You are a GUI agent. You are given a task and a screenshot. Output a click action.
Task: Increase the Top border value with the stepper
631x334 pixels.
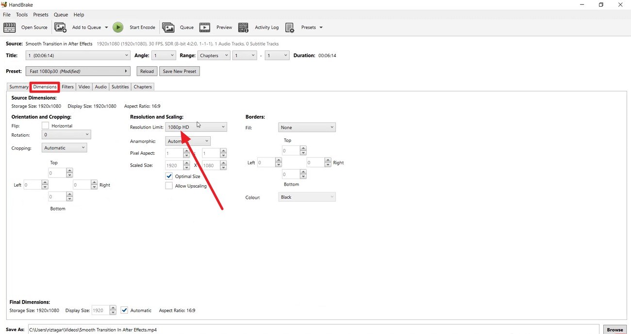pyautogui.click(x=303, y=148)
